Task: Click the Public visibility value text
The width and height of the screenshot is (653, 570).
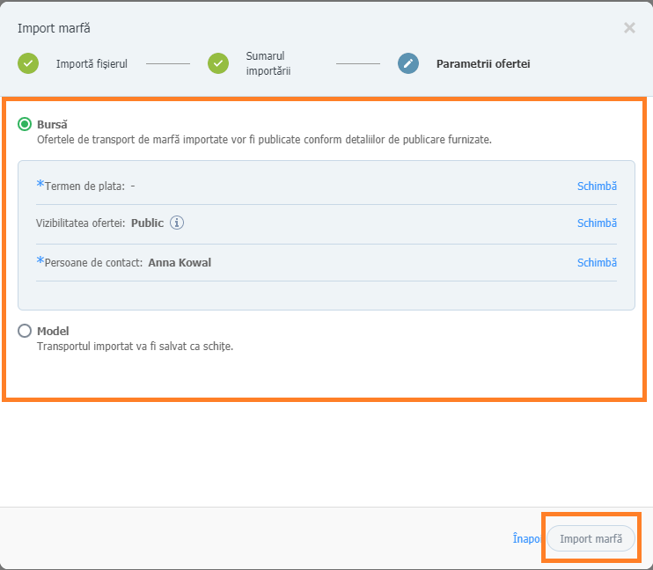Action: [x=148, y=223]
